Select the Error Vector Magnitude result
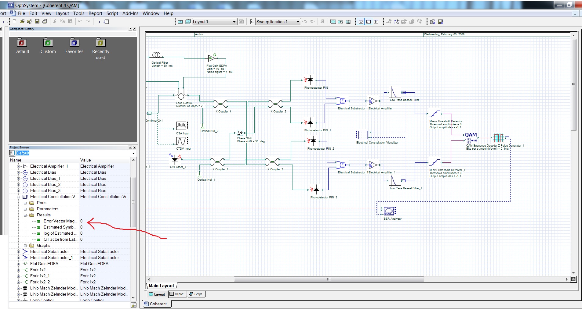Viewport: 582px width, 309px height. 60,221
